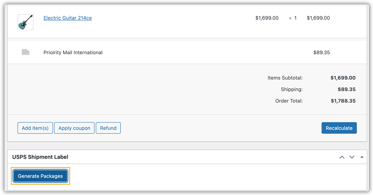Select the Prioirity Mail International shipping row
Screen dimensions: 373x195
[x=73, y=53]
